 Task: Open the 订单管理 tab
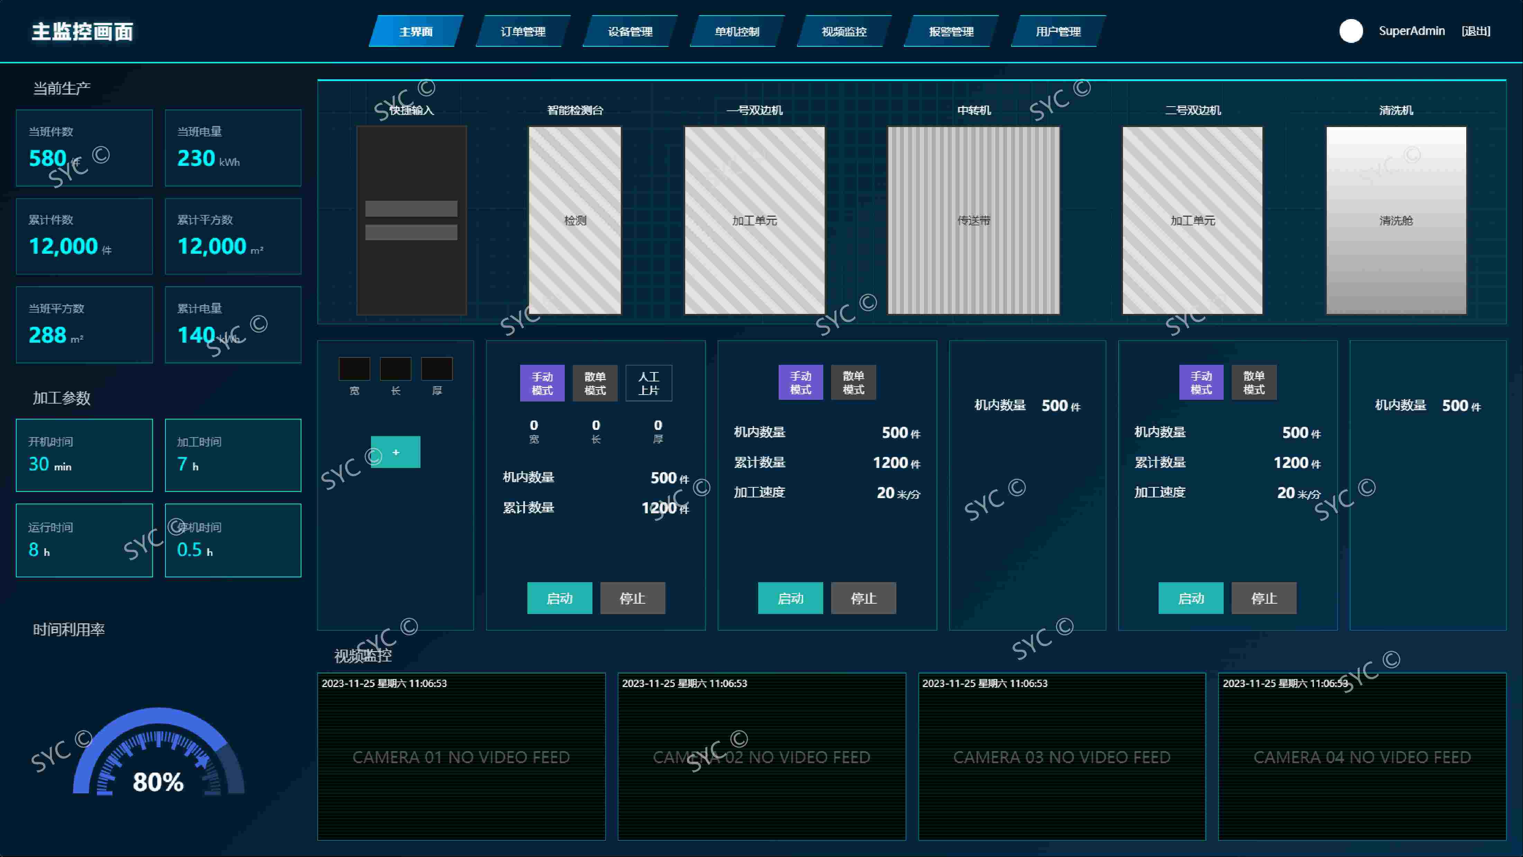[x=523, y=31]
